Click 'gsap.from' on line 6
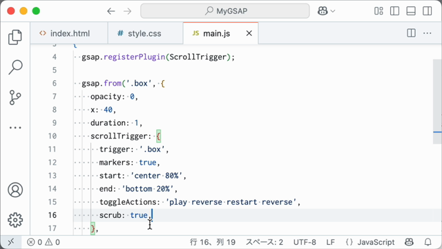Screen dimensions: 442x249 [x=102, y=84]
